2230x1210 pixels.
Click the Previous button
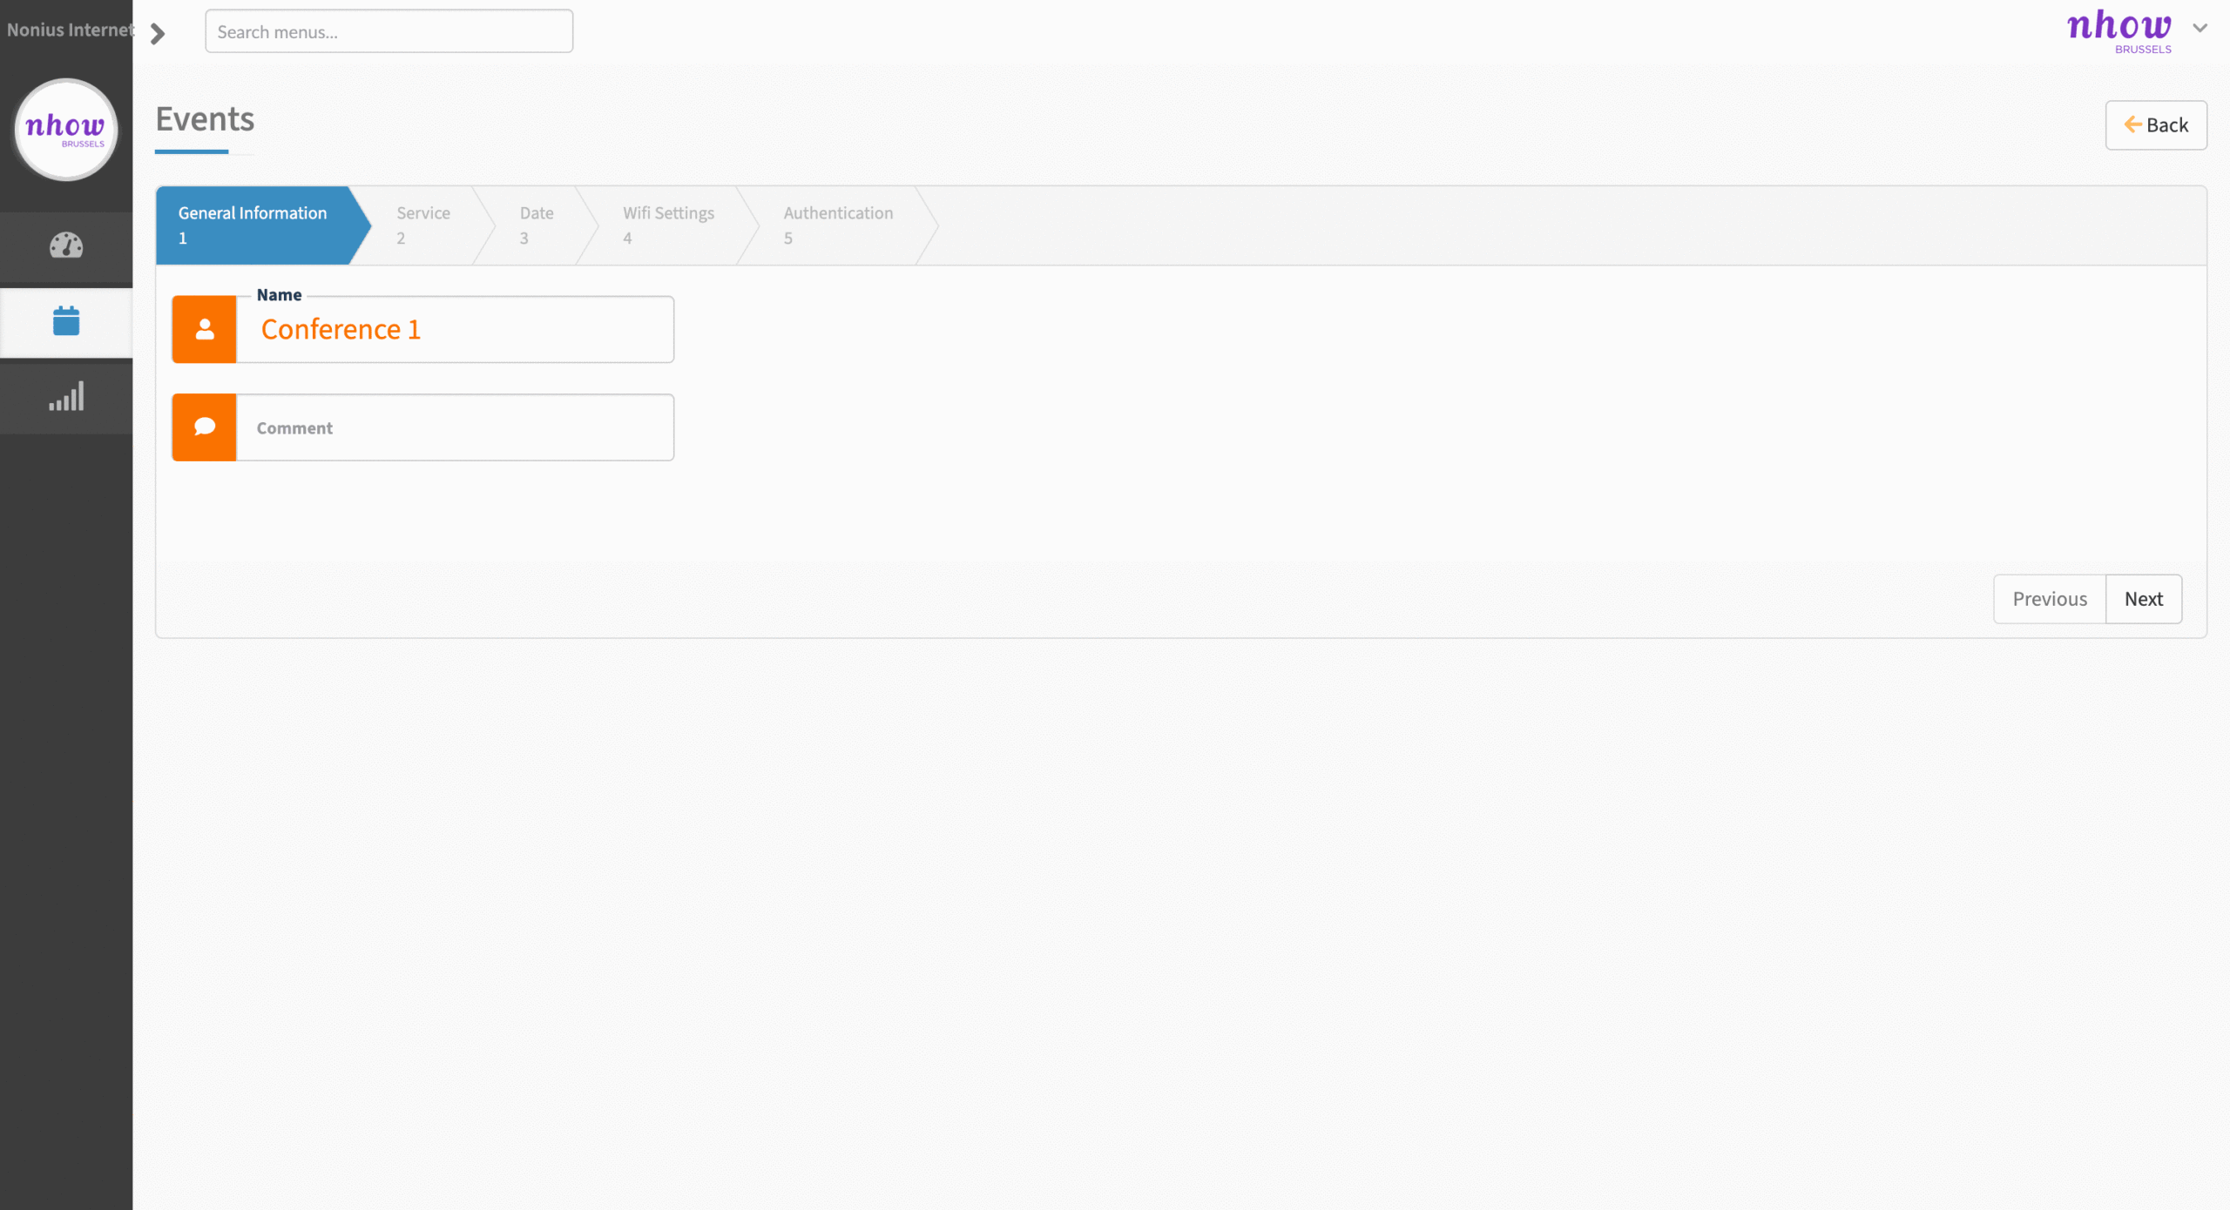click(2050, 599)
